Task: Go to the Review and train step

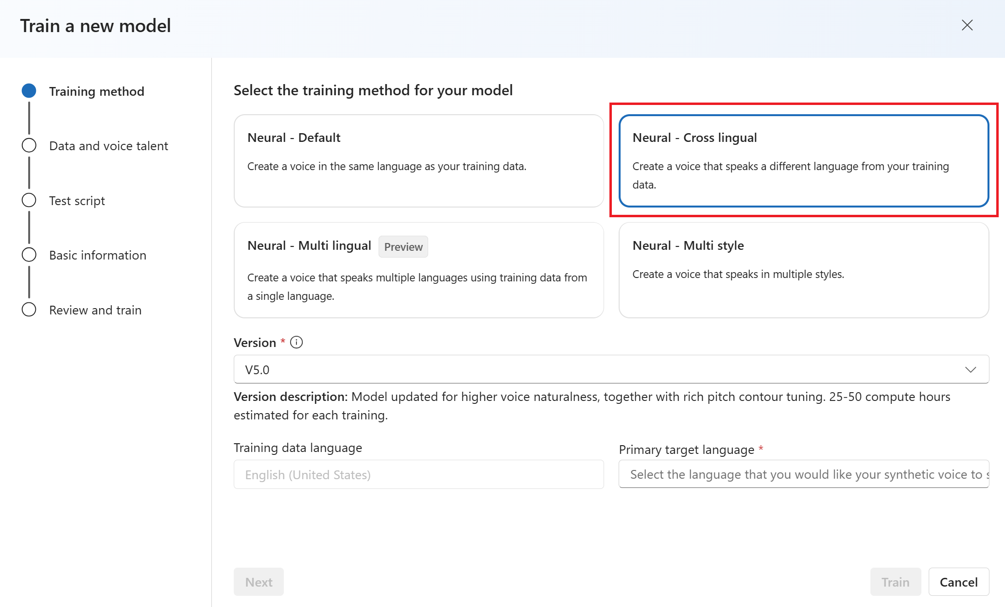Action: [x=95, y=310]
